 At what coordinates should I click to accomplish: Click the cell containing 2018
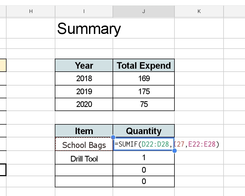[84, 78]
